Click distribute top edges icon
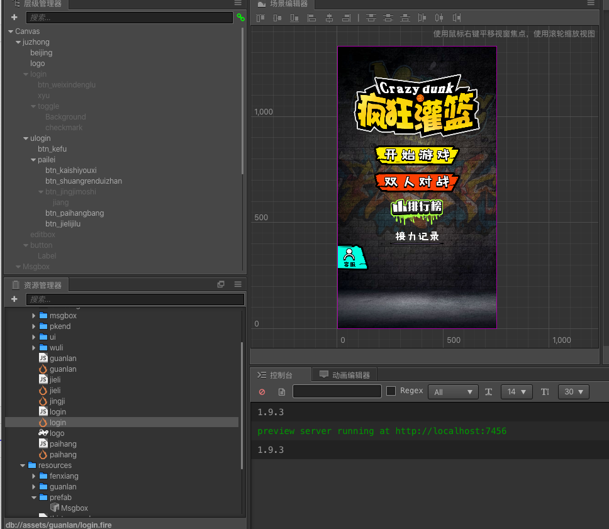Viewport: 609px width, 529px height. (x=371, y=18)
